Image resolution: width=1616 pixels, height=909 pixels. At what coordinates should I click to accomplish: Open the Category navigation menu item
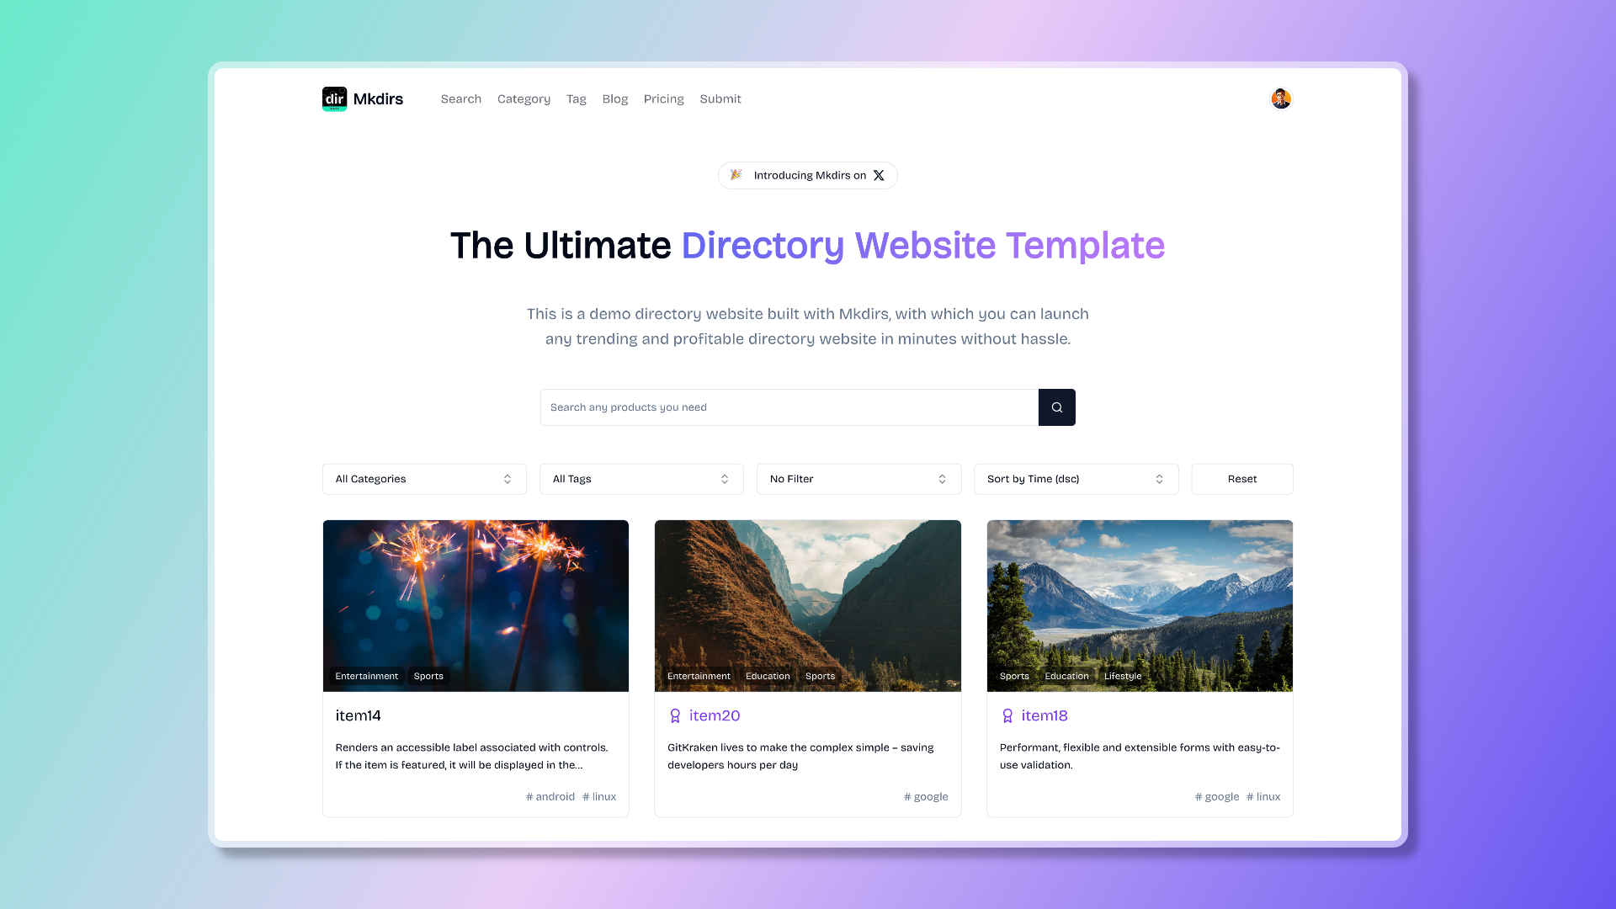524,98
